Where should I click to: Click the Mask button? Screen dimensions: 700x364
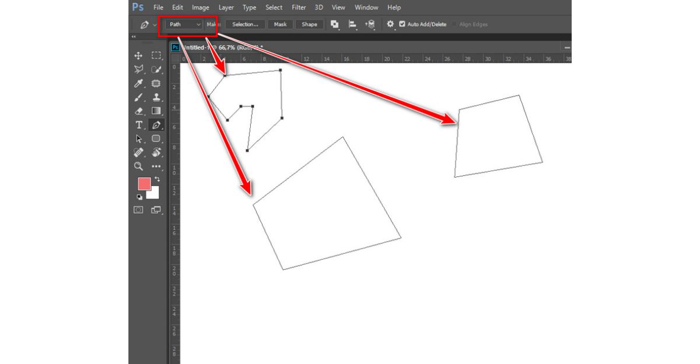pos(280,24)
